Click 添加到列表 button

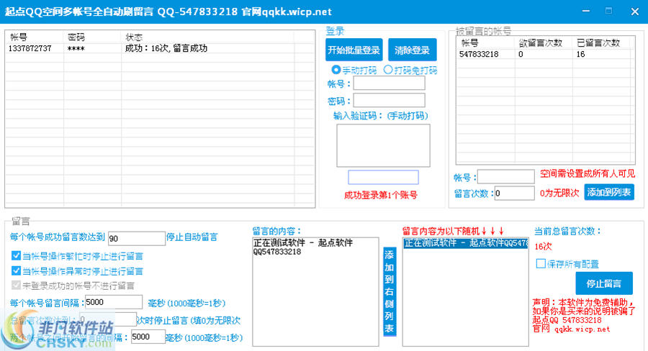pos(608,193)
